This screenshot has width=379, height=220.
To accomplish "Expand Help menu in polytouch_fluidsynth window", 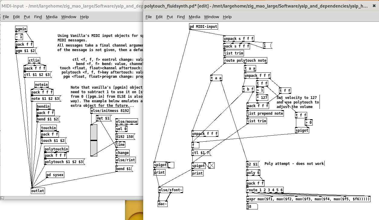I will 227,17.
